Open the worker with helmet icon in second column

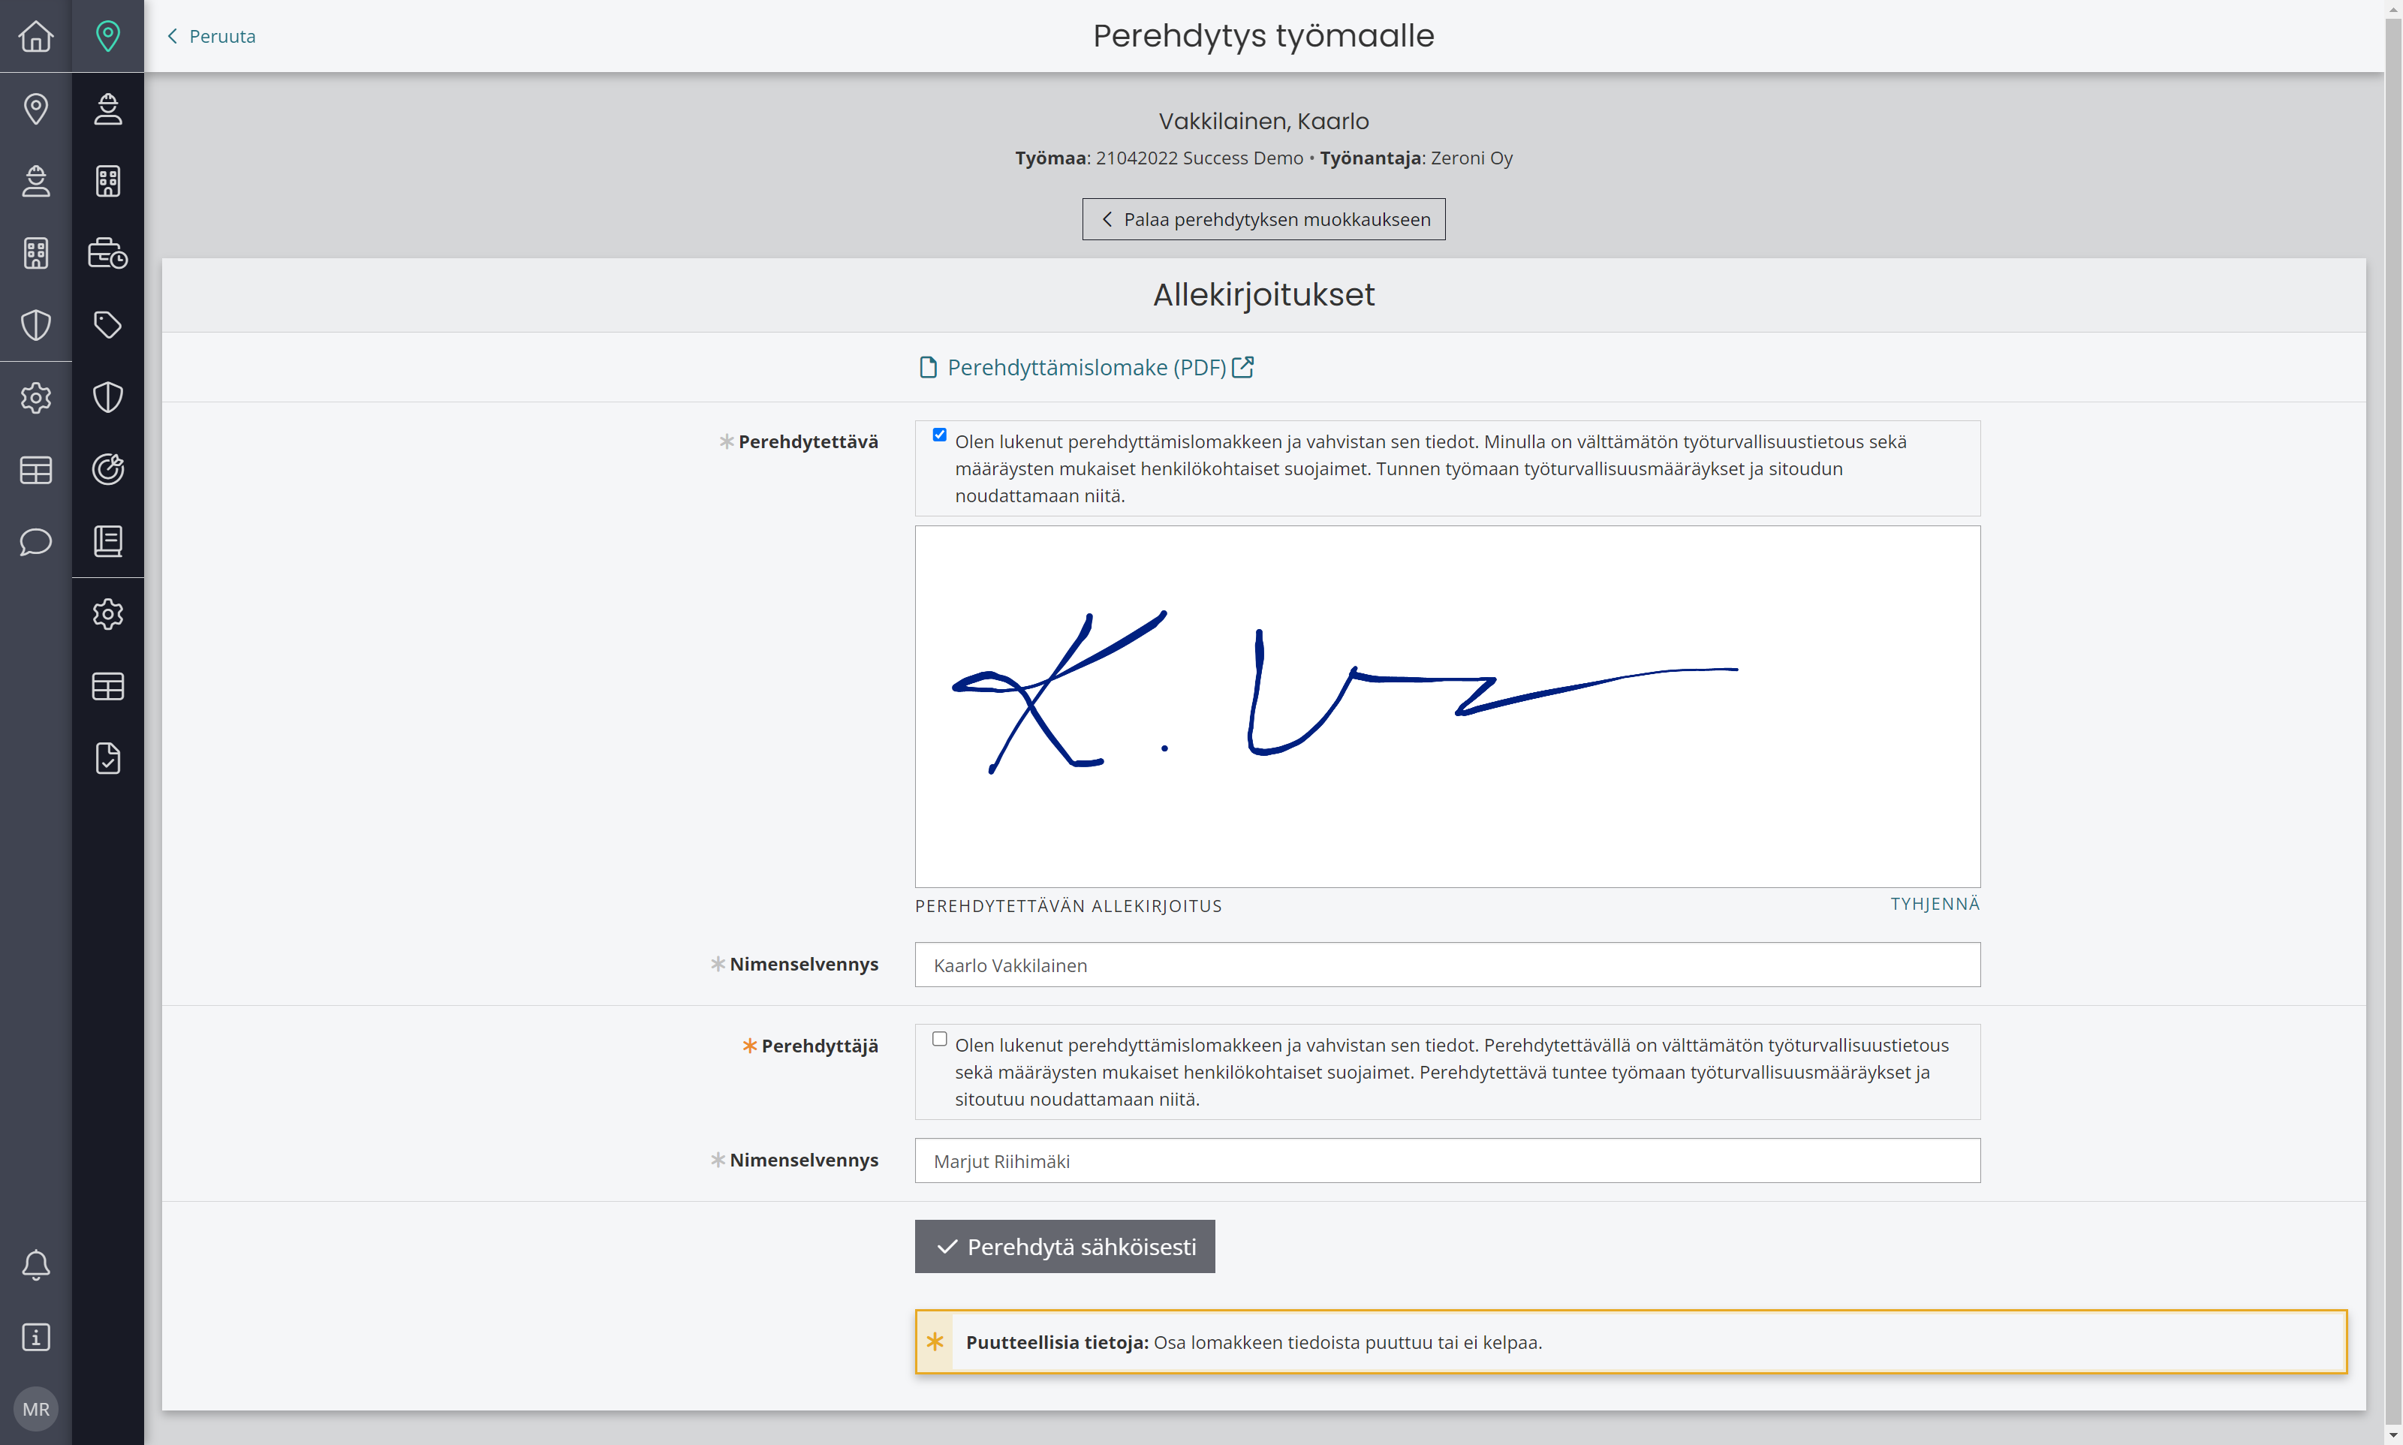tap(108, 108)
